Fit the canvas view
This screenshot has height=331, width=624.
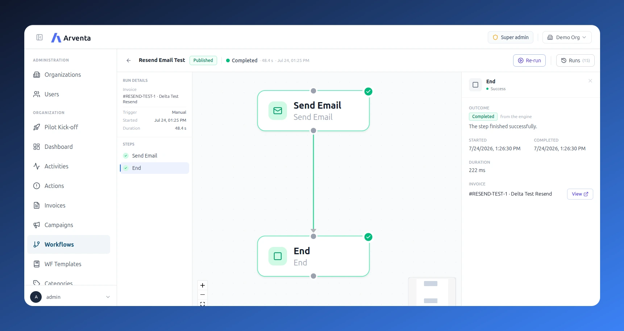(x=203, y=304)
